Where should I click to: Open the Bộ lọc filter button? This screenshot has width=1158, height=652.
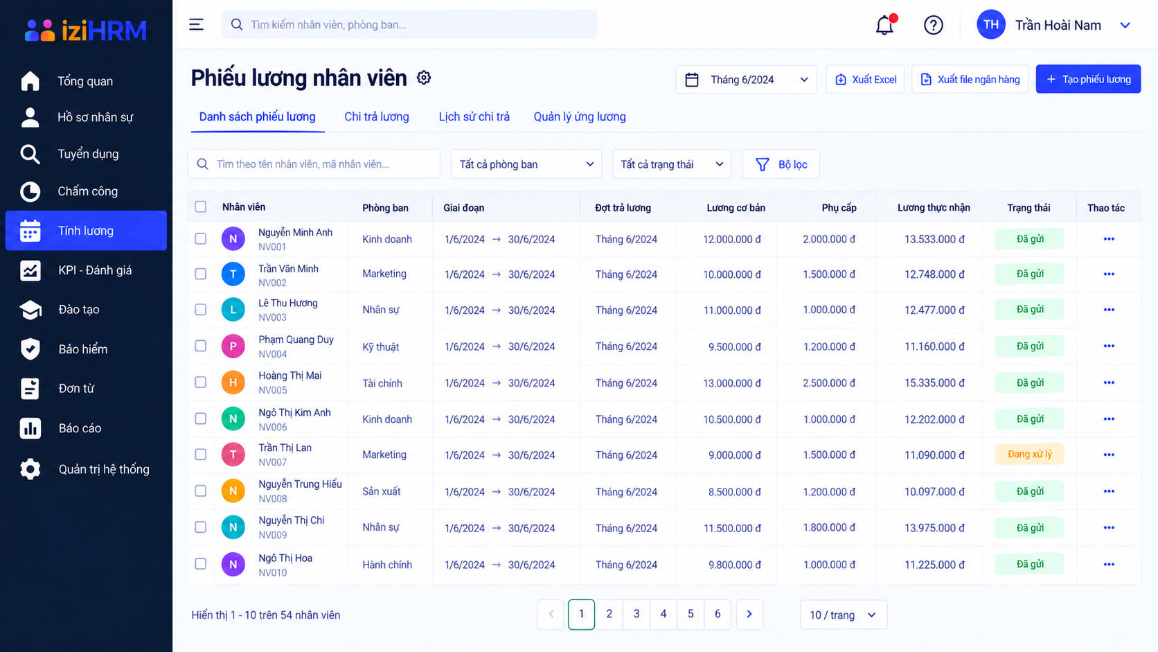(781, 164)
